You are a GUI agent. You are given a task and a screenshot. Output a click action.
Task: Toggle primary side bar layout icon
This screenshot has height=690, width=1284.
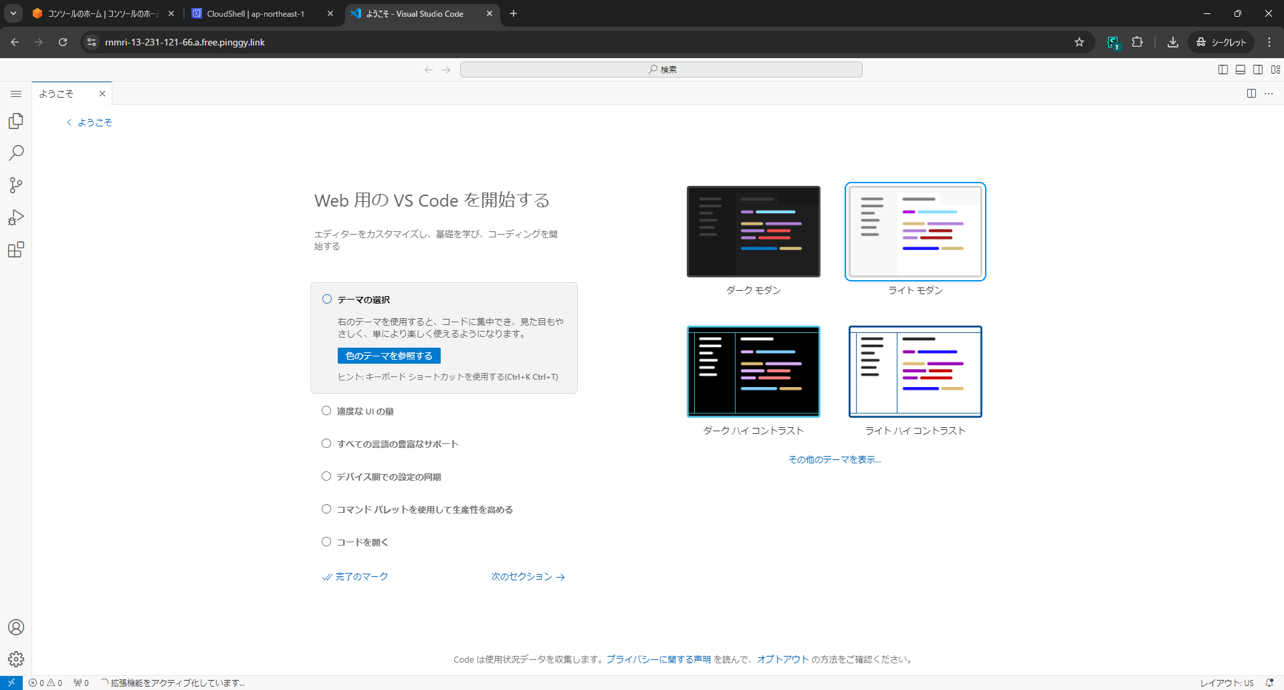[1223, 70]
